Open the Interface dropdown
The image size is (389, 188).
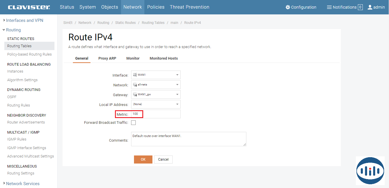coord(177,75)
